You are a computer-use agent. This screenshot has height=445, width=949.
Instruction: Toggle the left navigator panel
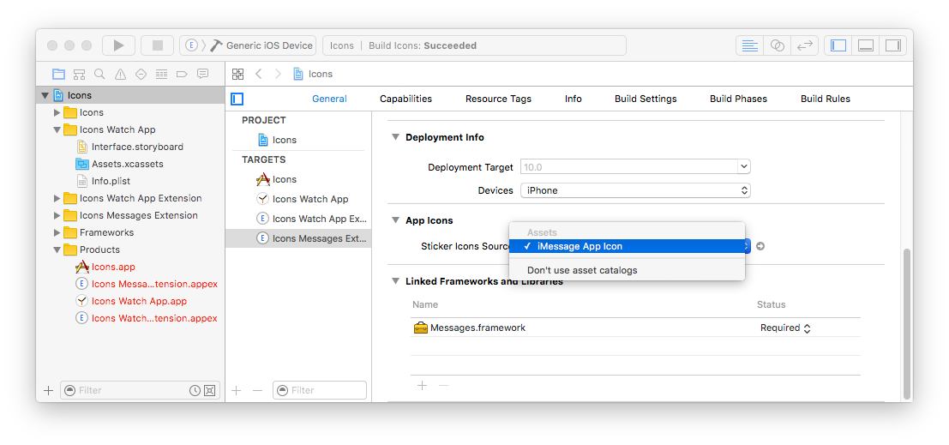click(x=838, y=45)
